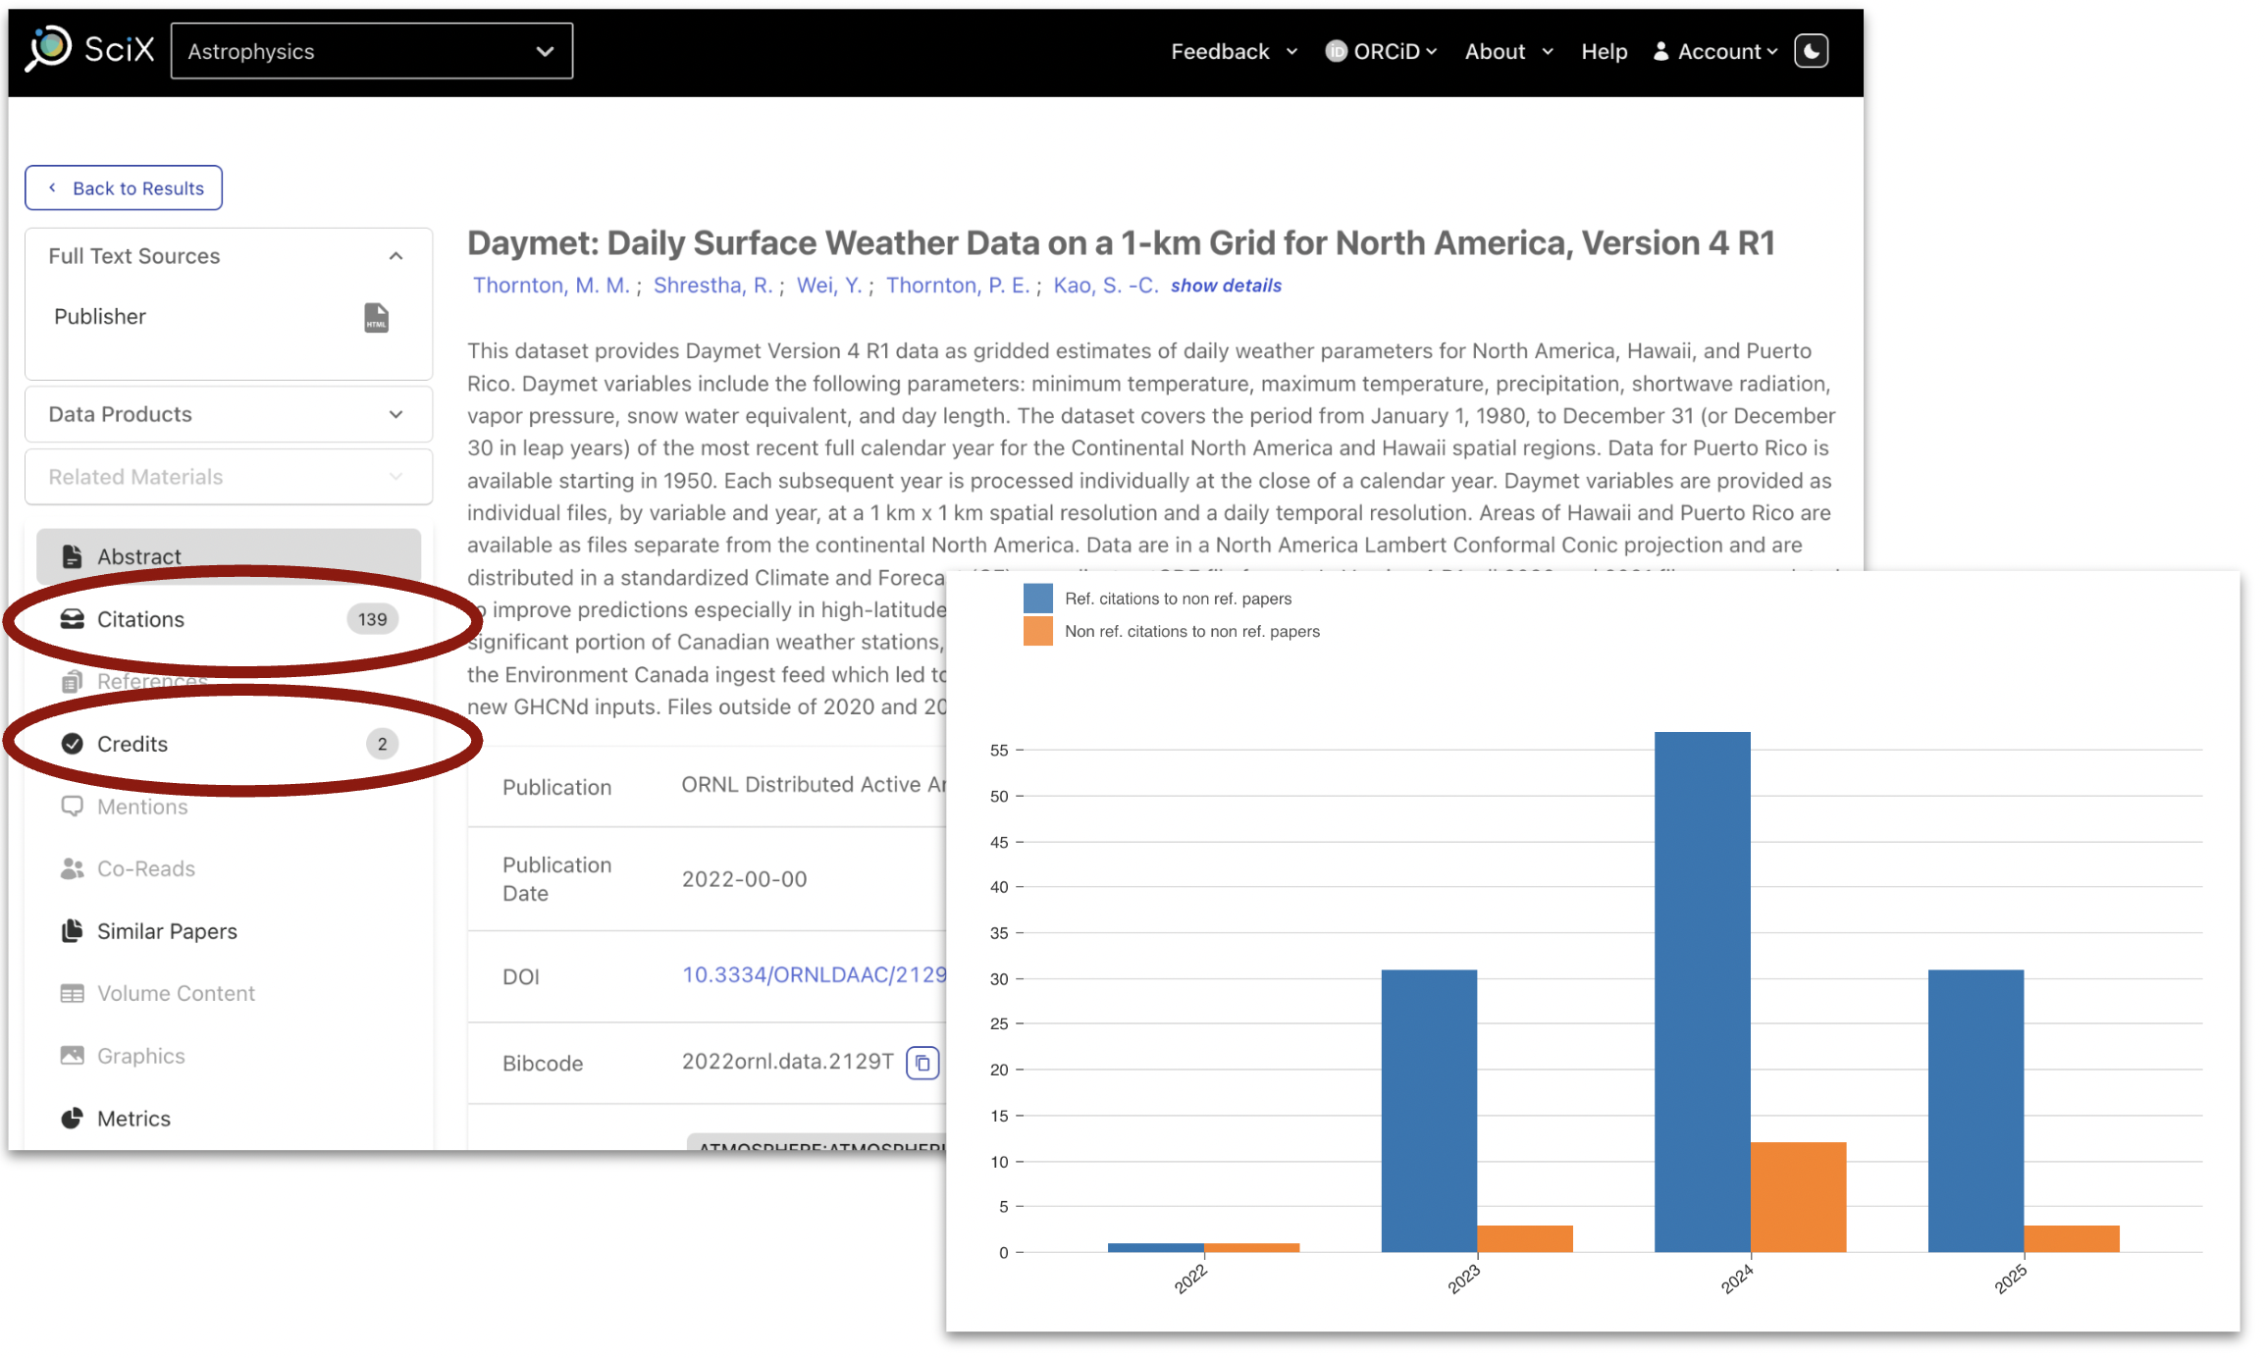Open the DOI link 10.3334/ORNLDAAC
The image size is (2265, 1358).
coord(814,974)
